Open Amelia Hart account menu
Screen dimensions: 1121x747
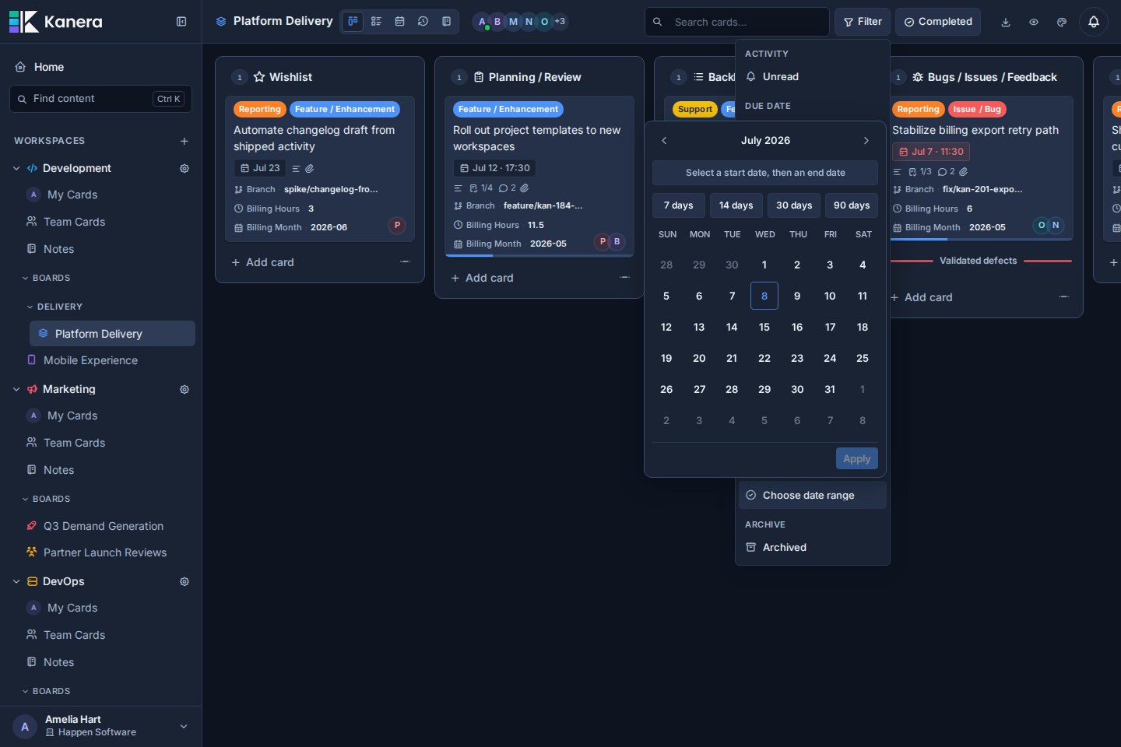point(101,727)
